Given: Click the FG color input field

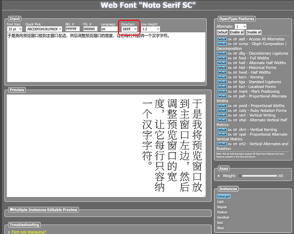Looking at the screenshot, I should (x=90, y=29).
